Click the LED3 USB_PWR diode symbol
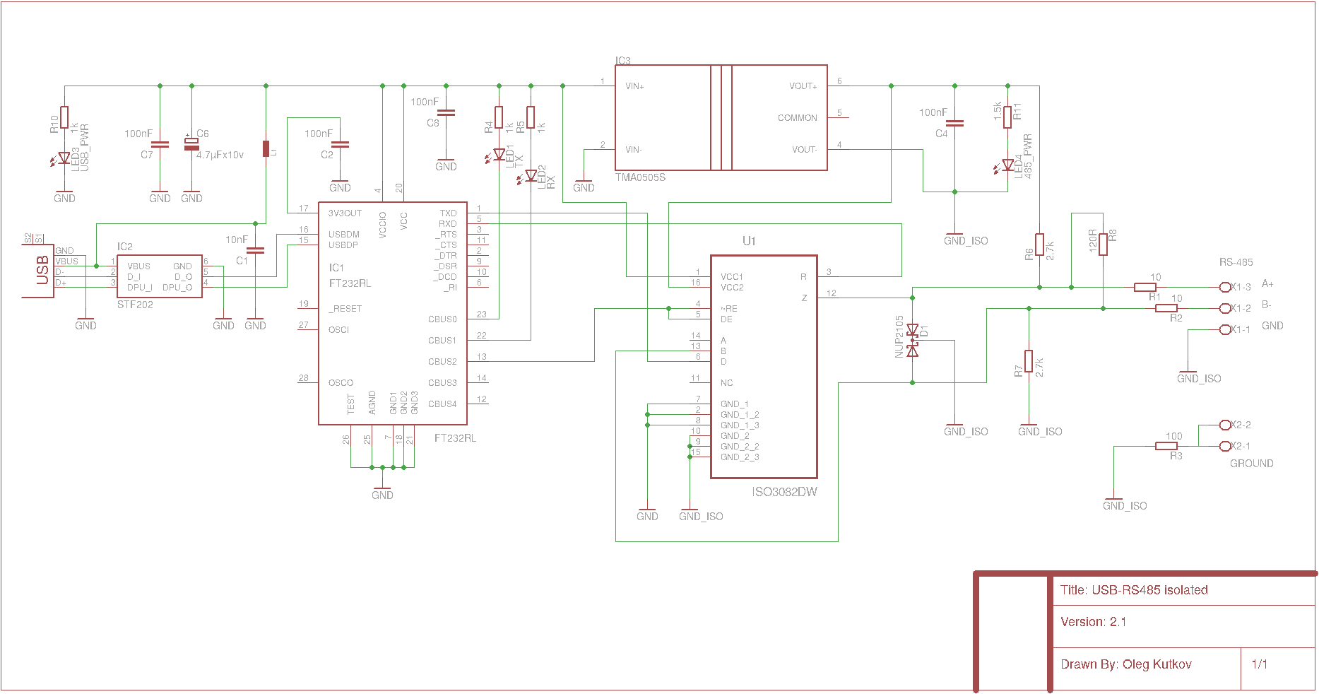Viewport: 1319px width, 694px height. [64, 158]
